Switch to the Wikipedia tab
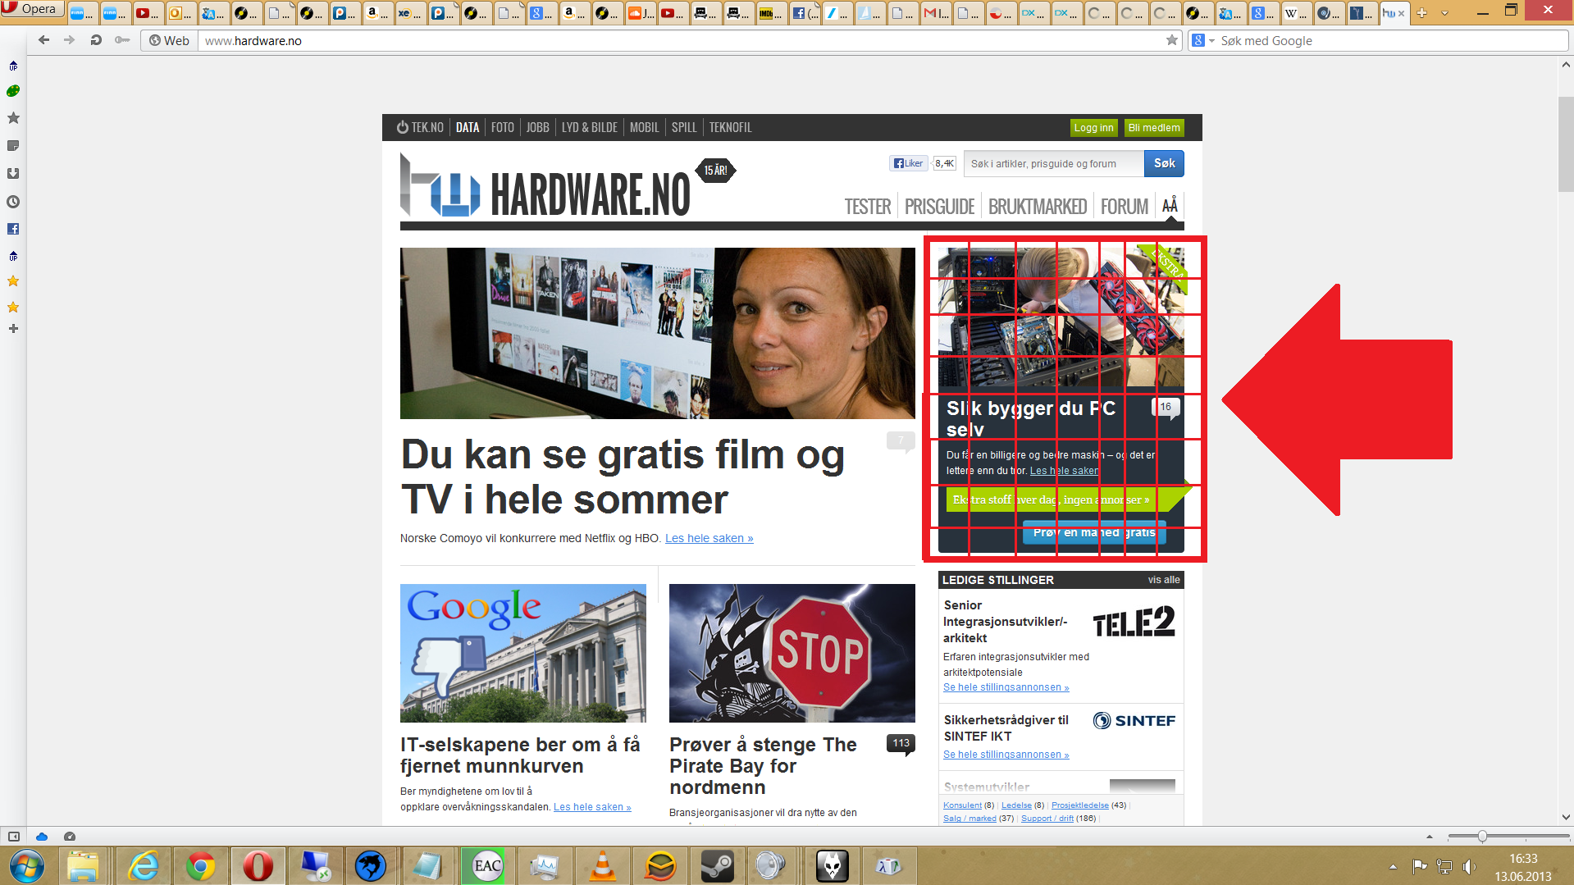The image size is (1574, 885). coord(1296,13)
